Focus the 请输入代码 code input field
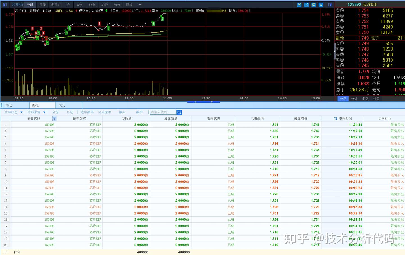 click(x=163, y=112)
